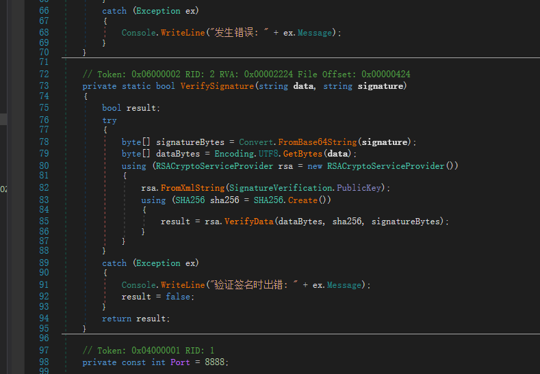Click the Token 0x06000002 comment line

tap(246, 74)
